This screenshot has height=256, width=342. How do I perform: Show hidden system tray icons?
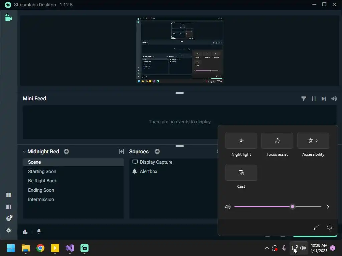click(x=267, y=248)
